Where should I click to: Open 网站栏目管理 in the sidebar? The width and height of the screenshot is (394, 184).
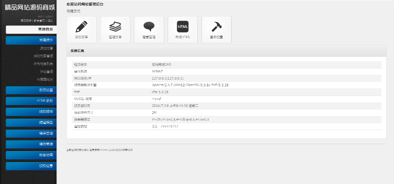[x=43, y=56]
